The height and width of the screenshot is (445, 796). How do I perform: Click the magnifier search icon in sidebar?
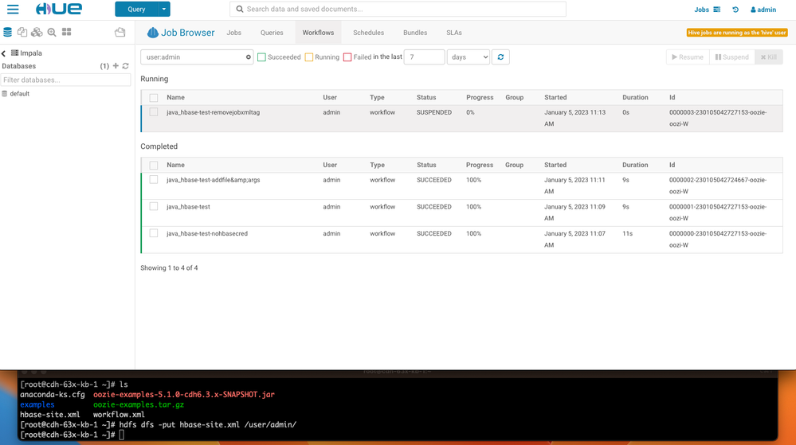52,33
